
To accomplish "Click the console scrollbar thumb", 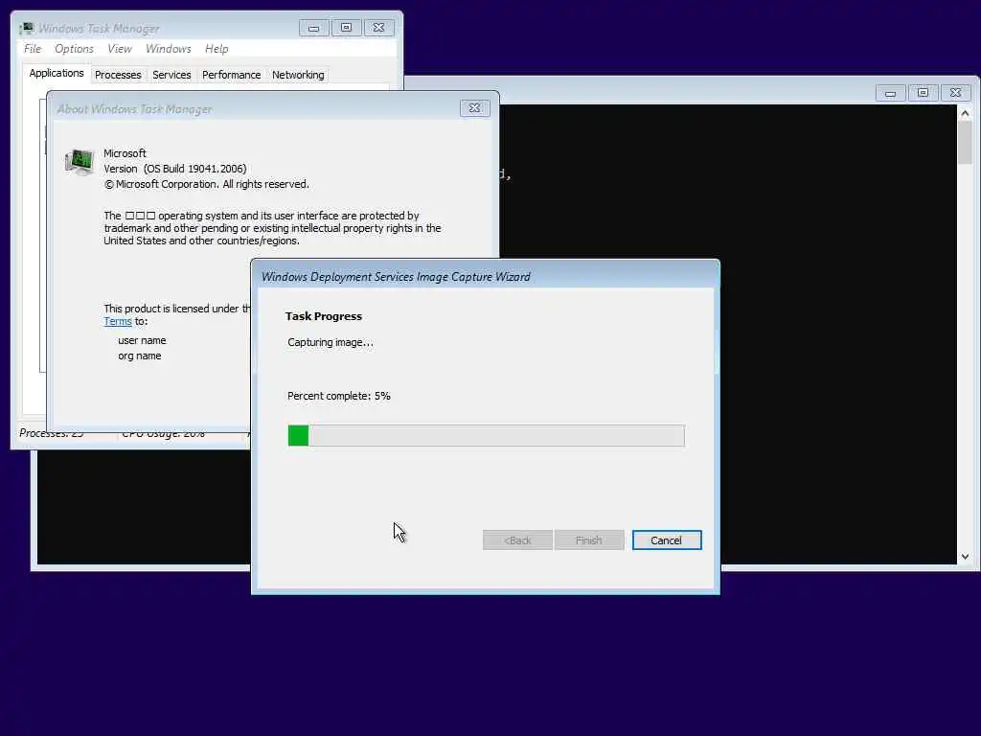I will 965,143.
